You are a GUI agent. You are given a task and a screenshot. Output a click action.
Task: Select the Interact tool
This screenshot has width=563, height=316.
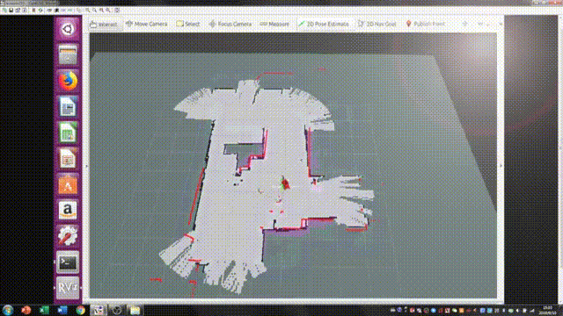pyautogui.click(x=104, y=24)
